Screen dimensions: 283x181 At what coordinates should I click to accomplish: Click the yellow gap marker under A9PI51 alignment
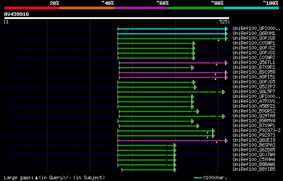pos(215,79)
